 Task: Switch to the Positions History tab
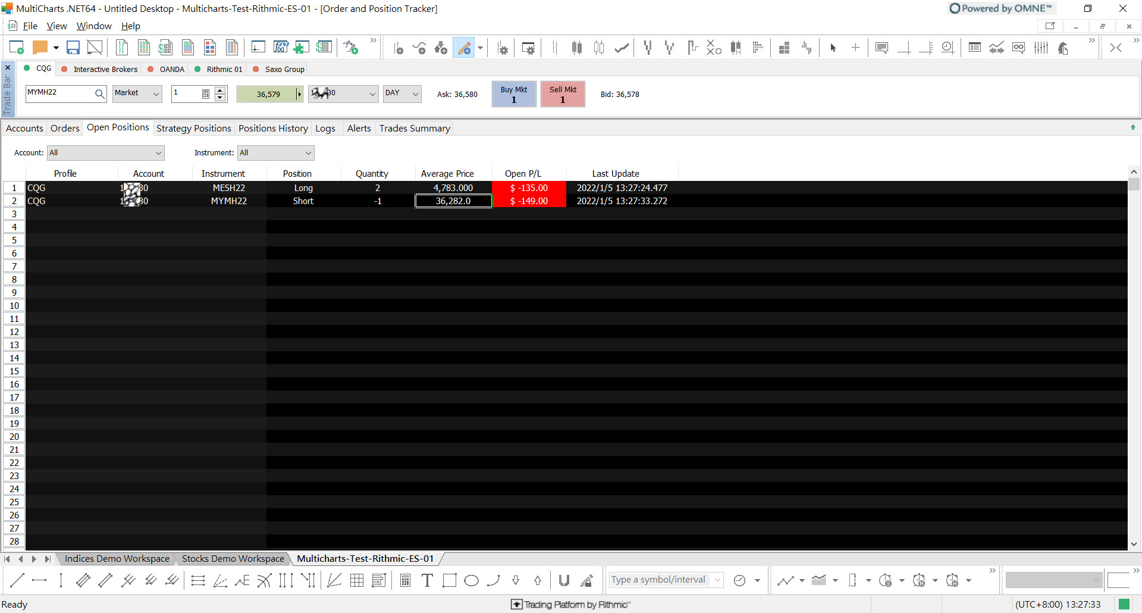pyautogui.click(x=273, y=129)
